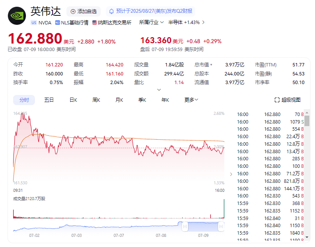Click the 成交量2120.7万股 label
This screenshot has width=315, height=247.
[29, 199]
